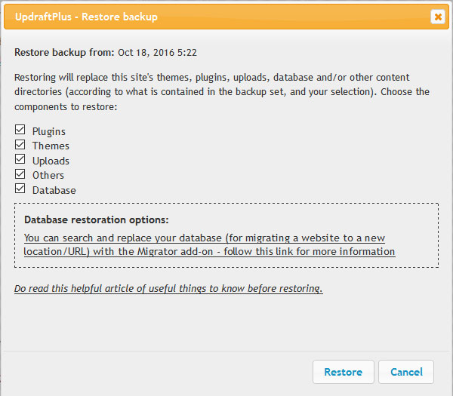Click the Themes label text
The height and width of the screenshot is (396, 453).
pos(51,146)
